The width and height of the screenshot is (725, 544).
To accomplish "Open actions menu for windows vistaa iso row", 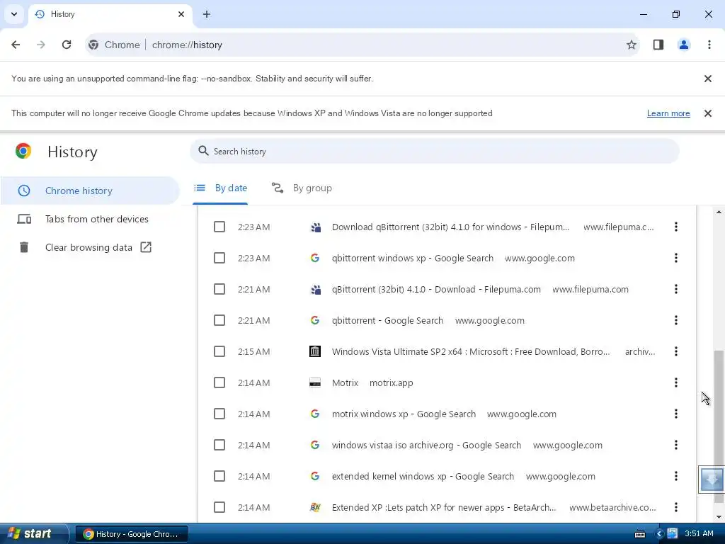I will coord(676,445).
